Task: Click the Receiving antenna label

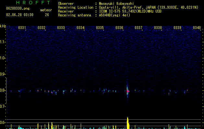Action: (x=75, y=15)
